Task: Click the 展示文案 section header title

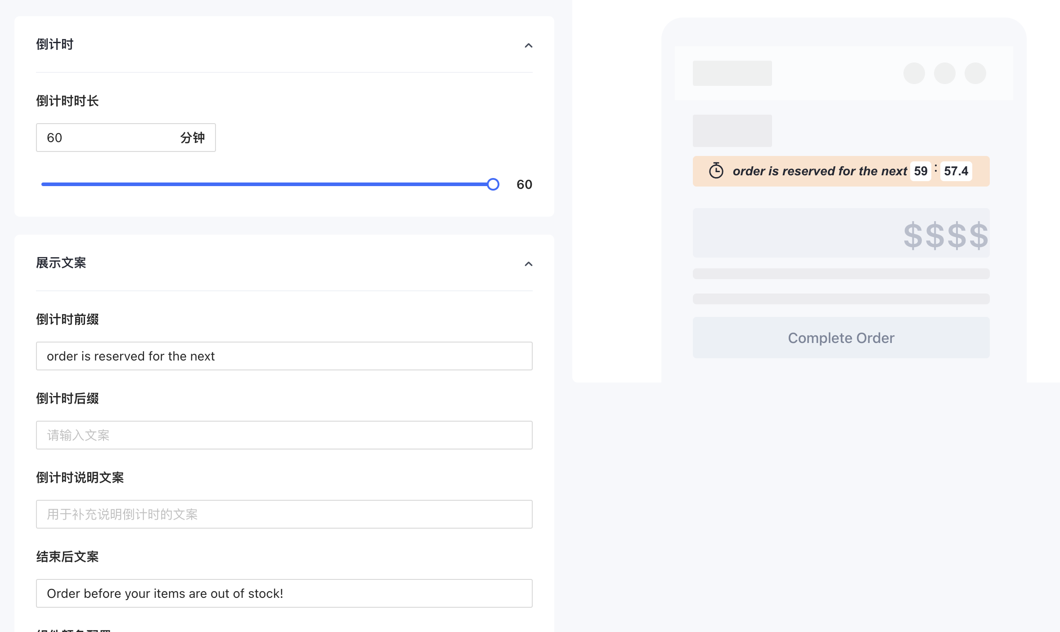Action: 61,263
